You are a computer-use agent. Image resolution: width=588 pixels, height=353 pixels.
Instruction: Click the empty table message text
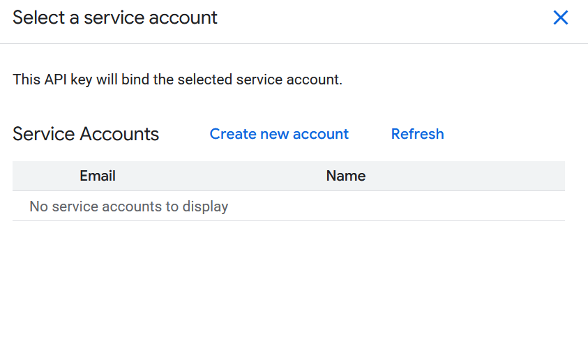point(128,206)
